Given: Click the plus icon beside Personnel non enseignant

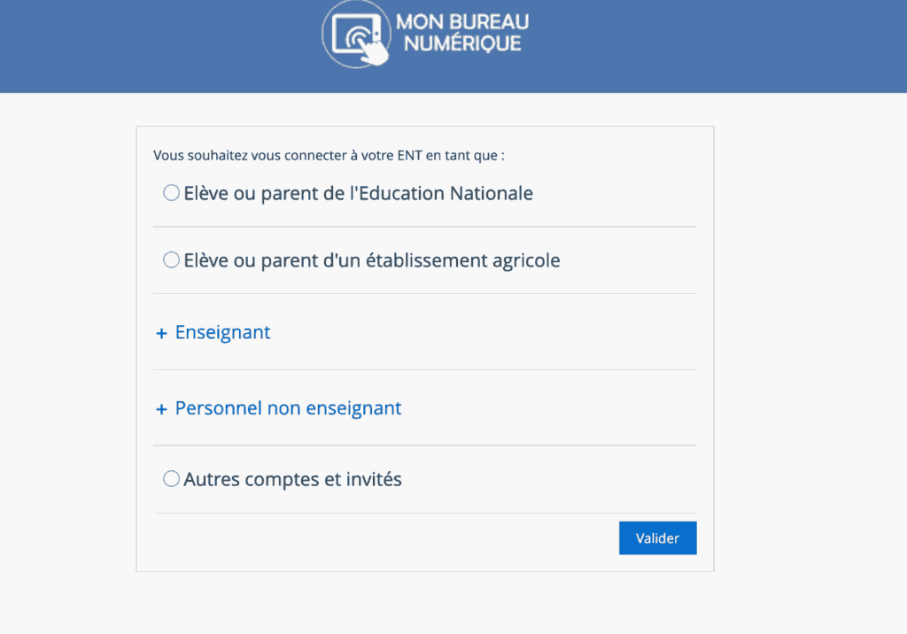Looking at the screenshot, I should [x=161, y=410].
